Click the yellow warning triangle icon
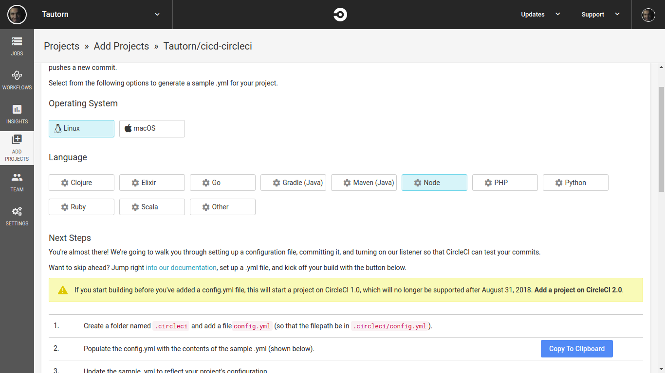Screen dimensions: 665x373 [x=63, y=290]
